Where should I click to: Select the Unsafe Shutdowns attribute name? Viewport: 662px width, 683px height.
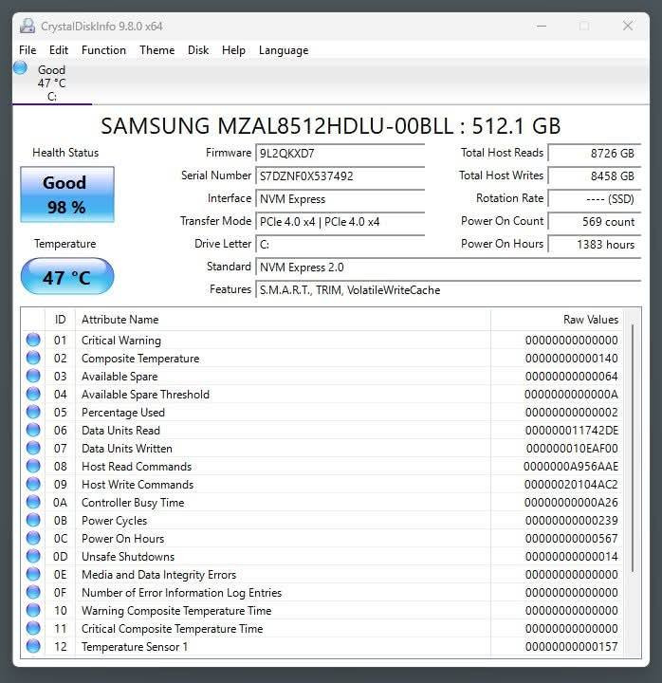tap(128, 557)
